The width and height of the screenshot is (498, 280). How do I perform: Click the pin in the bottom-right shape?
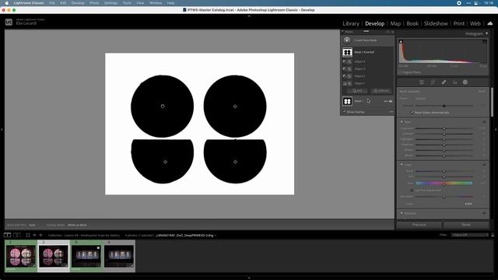coord(235,162)
